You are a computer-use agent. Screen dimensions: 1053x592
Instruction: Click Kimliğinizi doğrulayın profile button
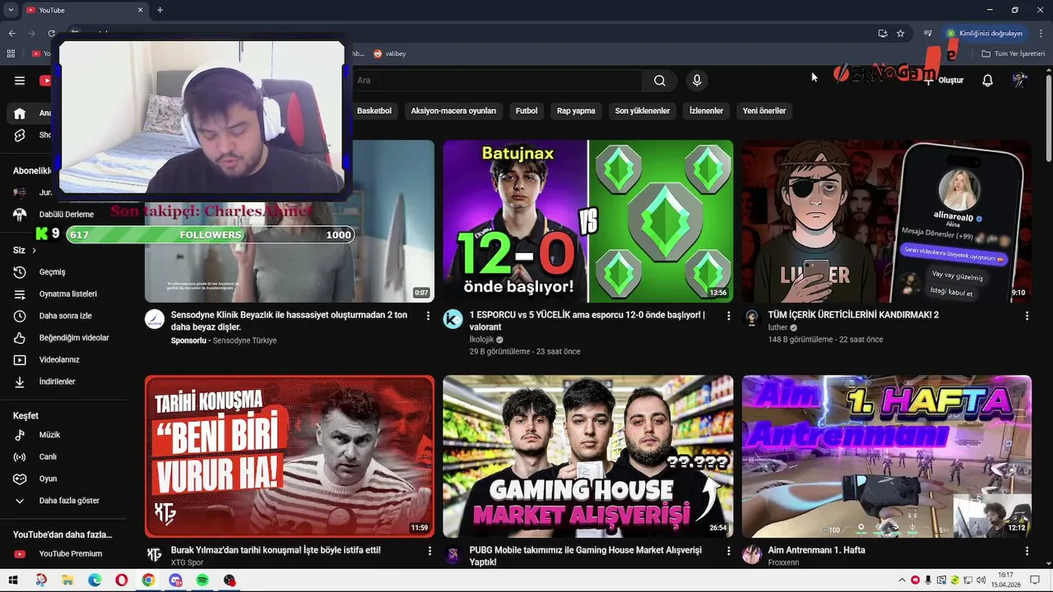pos(985,34)
